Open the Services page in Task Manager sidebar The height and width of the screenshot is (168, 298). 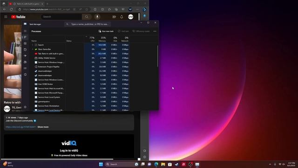coord(25,75)
